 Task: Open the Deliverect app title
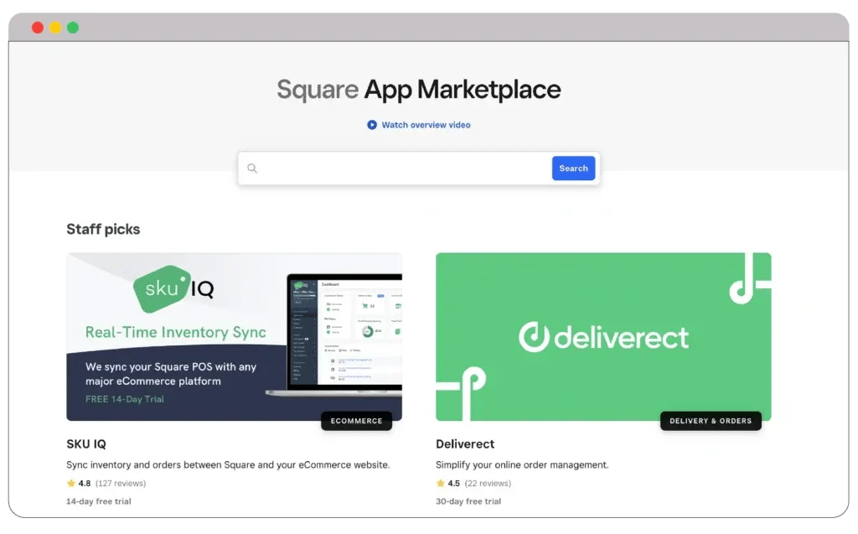[465, 444]
